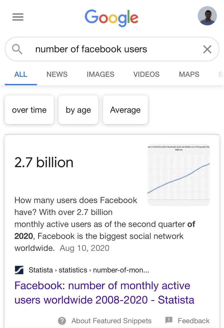Open the account profile picture
Viewport: 224px width, 328px height.
[207, 16]
